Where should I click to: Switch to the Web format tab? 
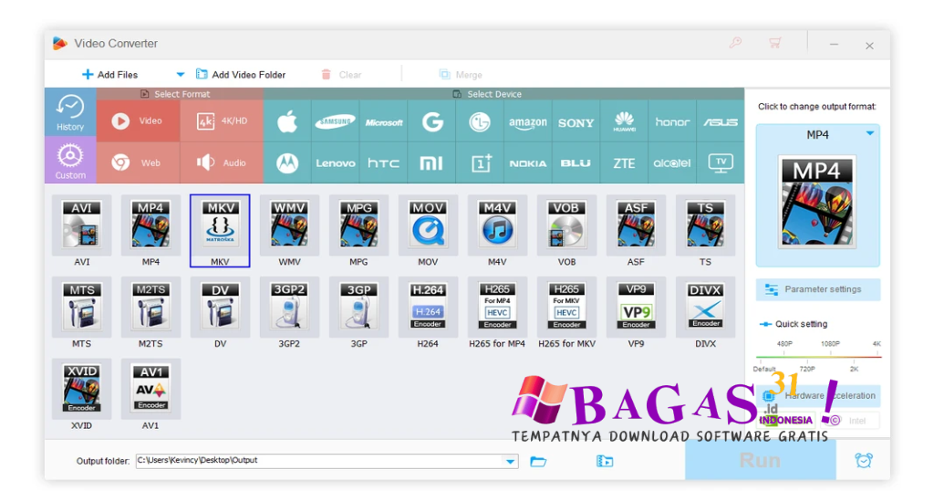click(x=138, y=162)
